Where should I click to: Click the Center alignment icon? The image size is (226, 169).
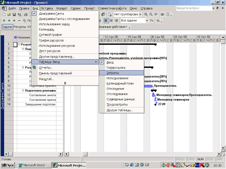click(x=111, y=21)
